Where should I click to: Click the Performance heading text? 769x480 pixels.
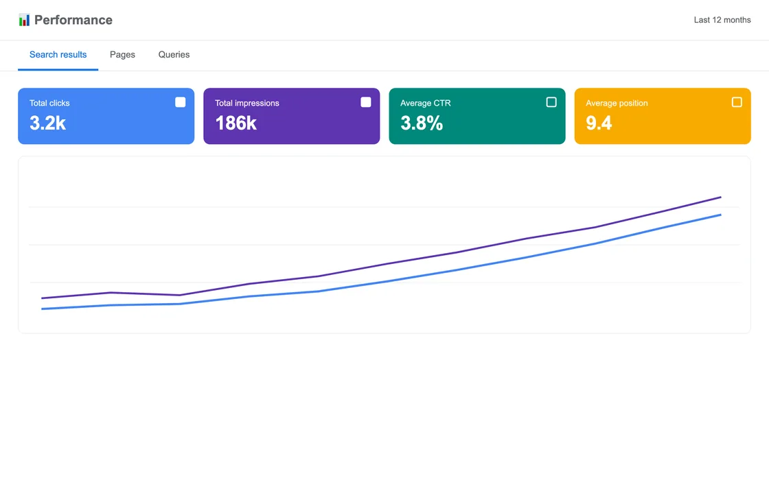pyautogui.click(x=73, y=20)
